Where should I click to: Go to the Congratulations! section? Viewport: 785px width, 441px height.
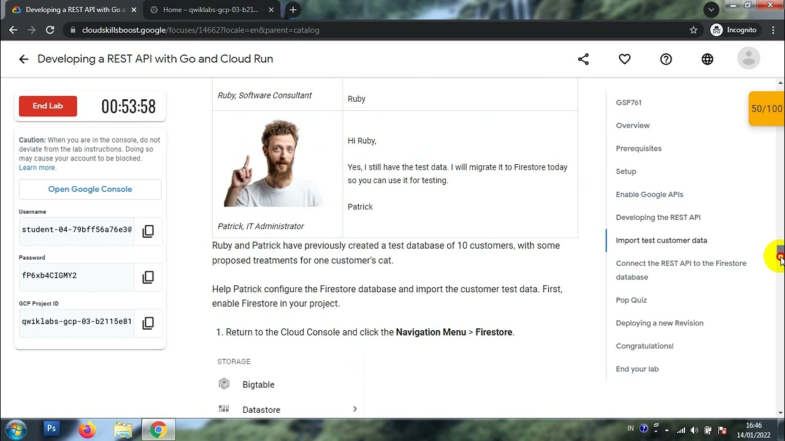pos(645,346)
